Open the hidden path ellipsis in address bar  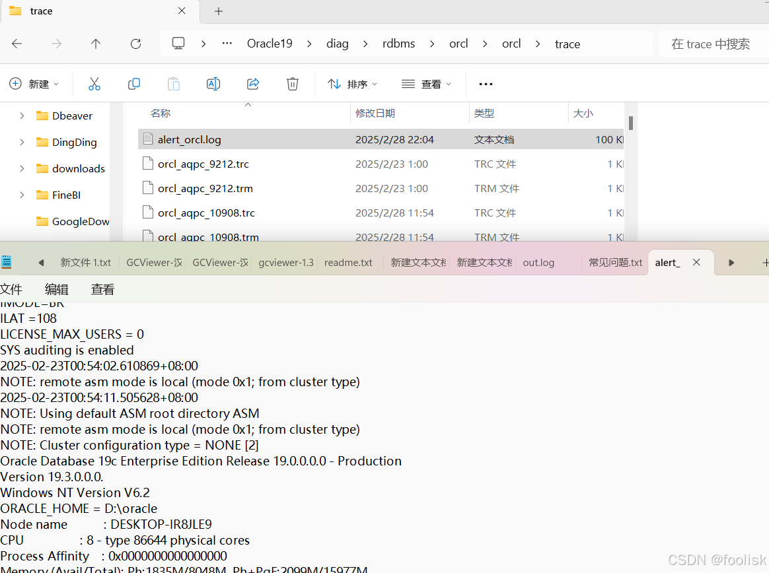(x=227, y=44)
